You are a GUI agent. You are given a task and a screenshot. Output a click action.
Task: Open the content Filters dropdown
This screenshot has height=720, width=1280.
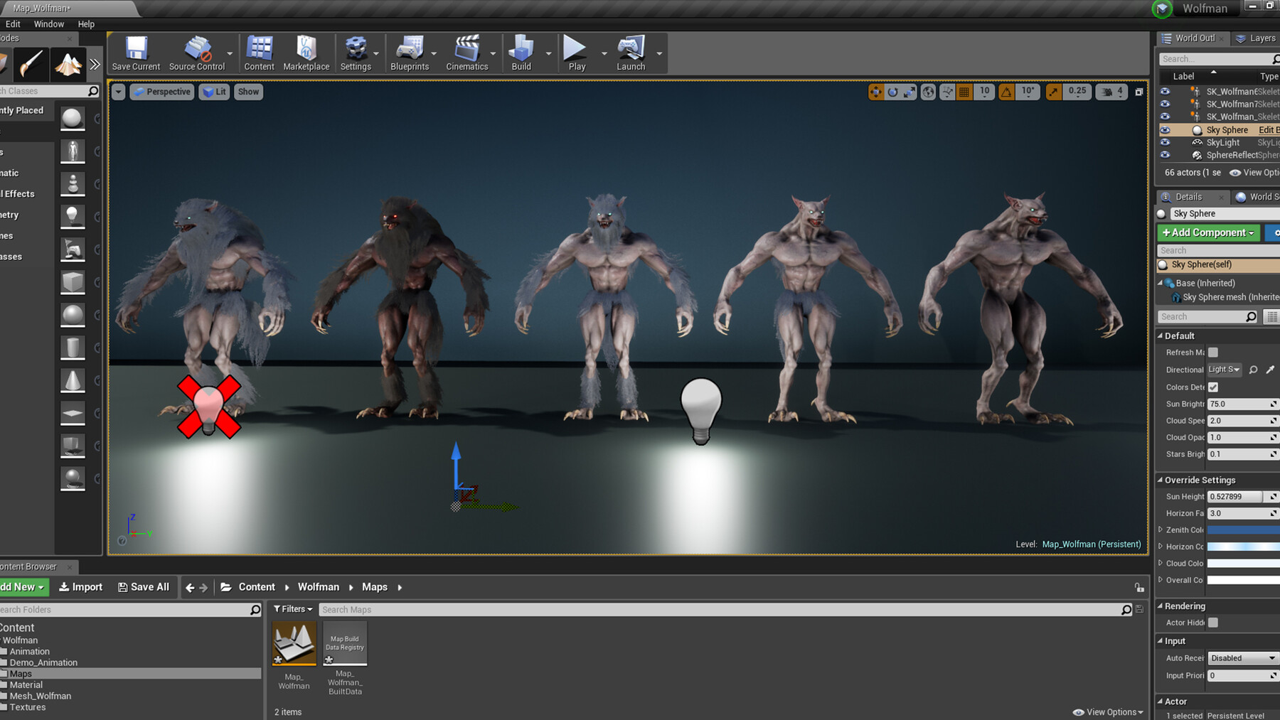click(x=293, y=609)
